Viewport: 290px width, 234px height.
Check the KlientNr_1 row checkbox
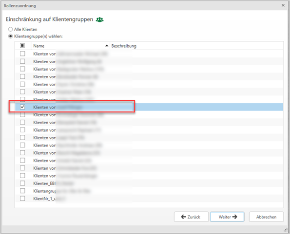[22, 198]
